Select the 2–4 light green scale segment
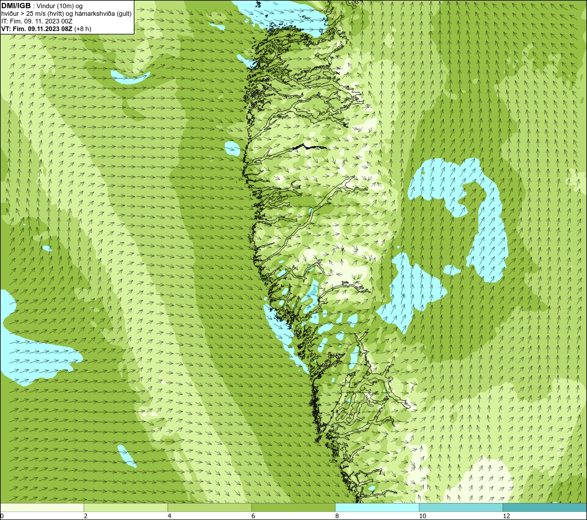This screenshot has height=520, width=587. (126, 507)
